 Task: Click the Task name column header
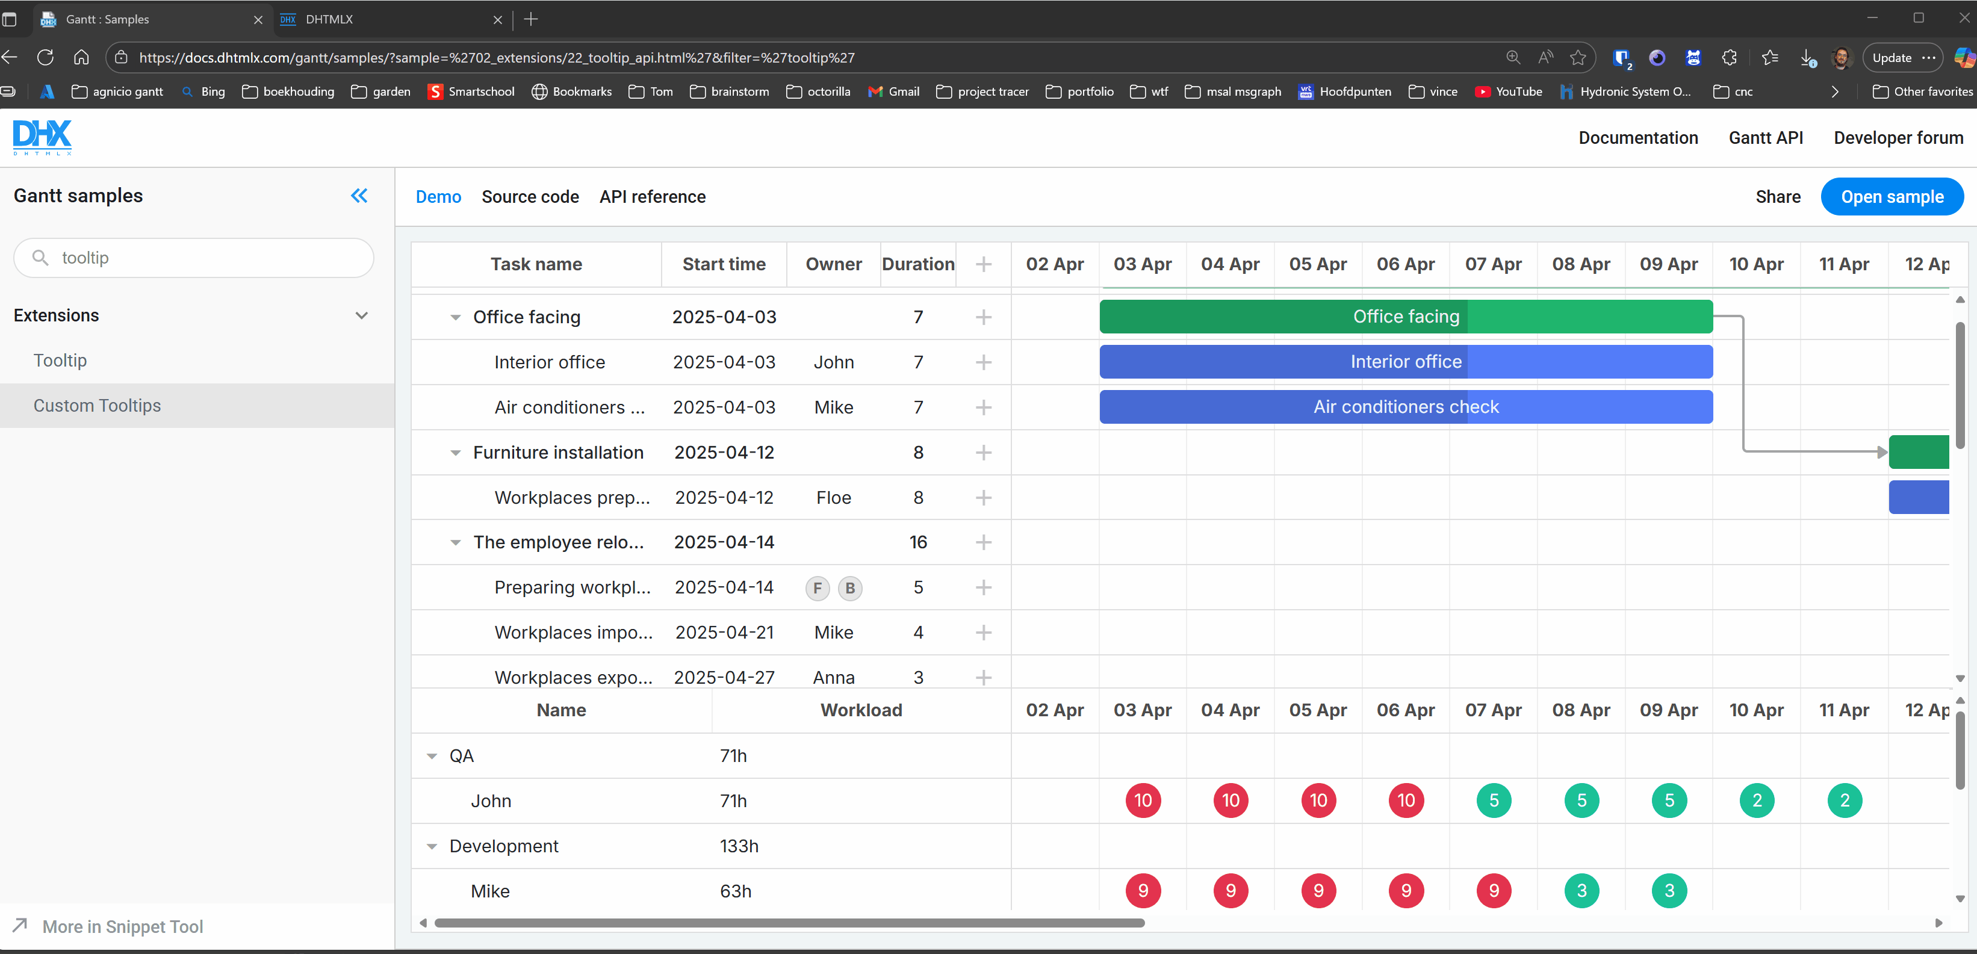point(536,264)
